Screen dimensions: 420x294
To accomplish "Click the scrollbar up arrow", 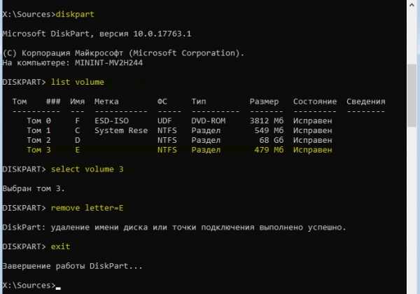I will point(413,5).
